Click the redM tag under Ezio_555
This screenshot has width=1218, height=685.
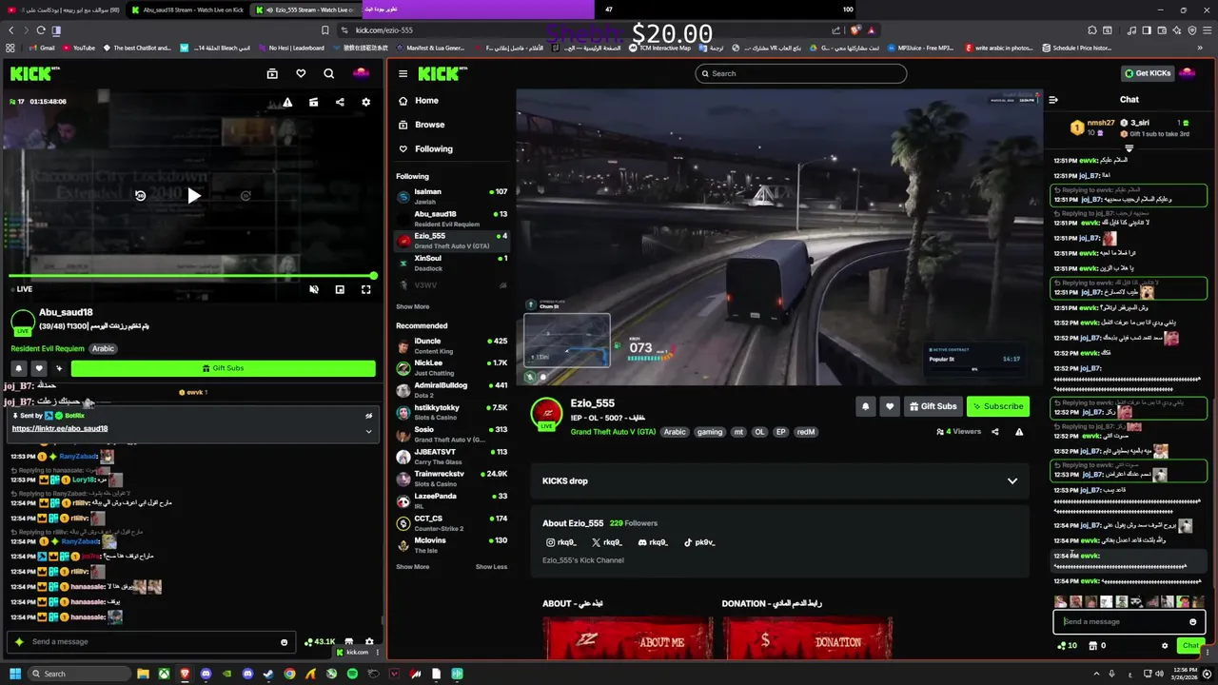click(x=806, y=432)
